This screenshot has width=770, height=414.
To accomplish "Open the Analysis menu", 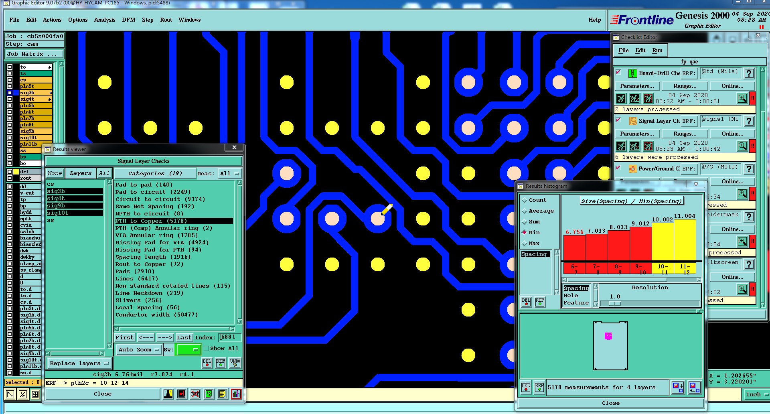I will 105,20.
